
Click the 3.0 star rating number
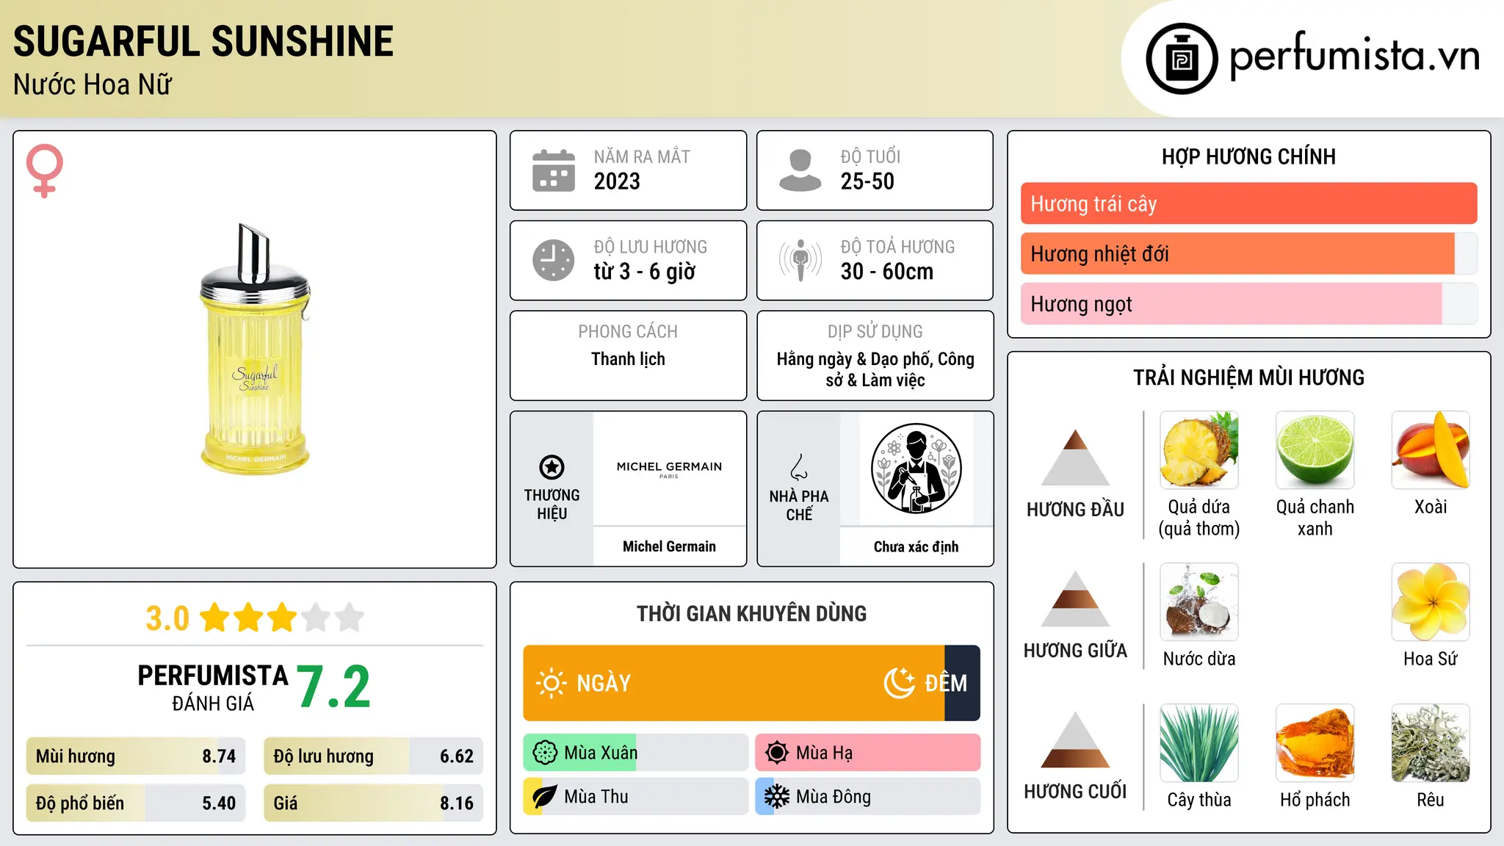pyautogui.click(x=167, y=618)
